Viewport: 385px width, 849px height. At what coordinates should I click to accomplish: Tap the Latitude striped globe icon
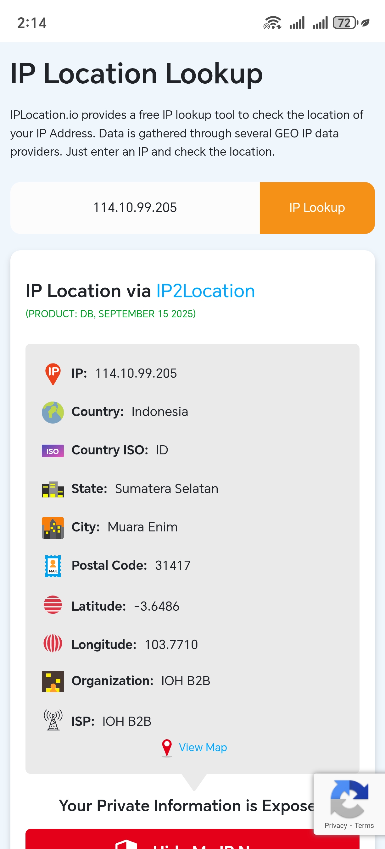click(53, 605)
